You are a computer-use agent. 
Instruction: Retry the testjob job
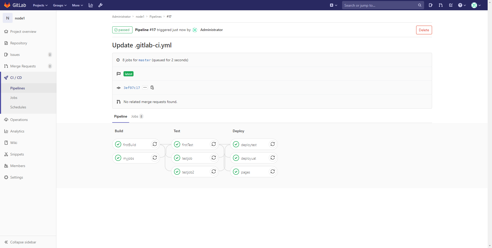tap(214, 158)
